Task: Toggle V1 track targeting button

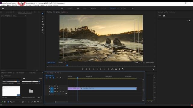Action: point(52,89)
